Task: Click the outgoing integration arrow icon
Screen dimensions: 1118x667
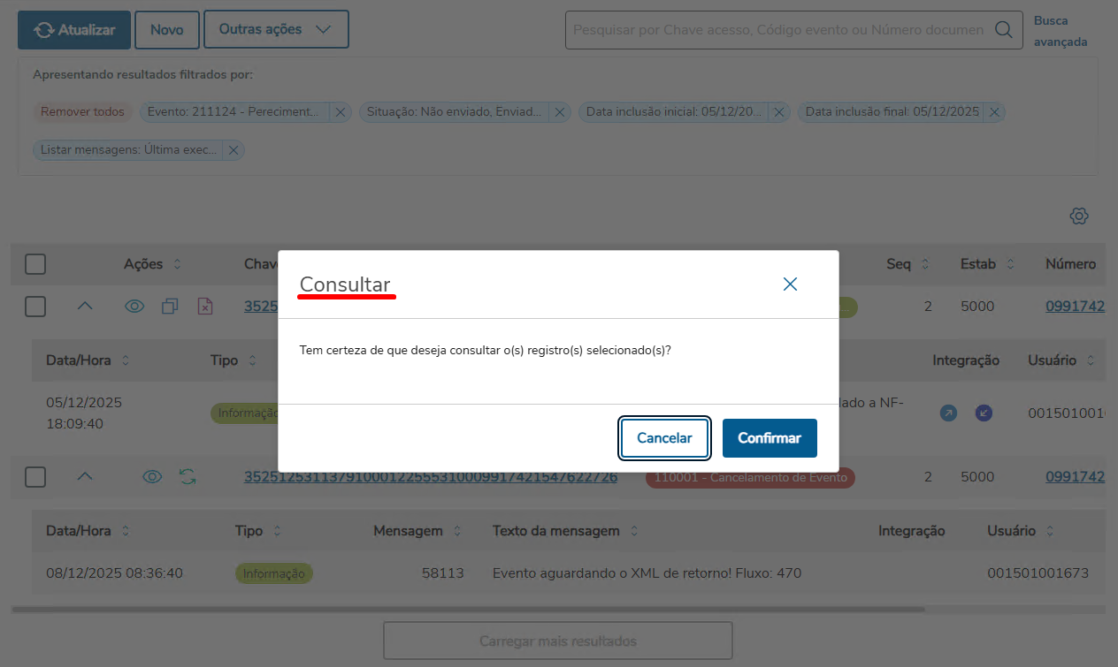Action: pyautogui.click(x=948, y=413)
